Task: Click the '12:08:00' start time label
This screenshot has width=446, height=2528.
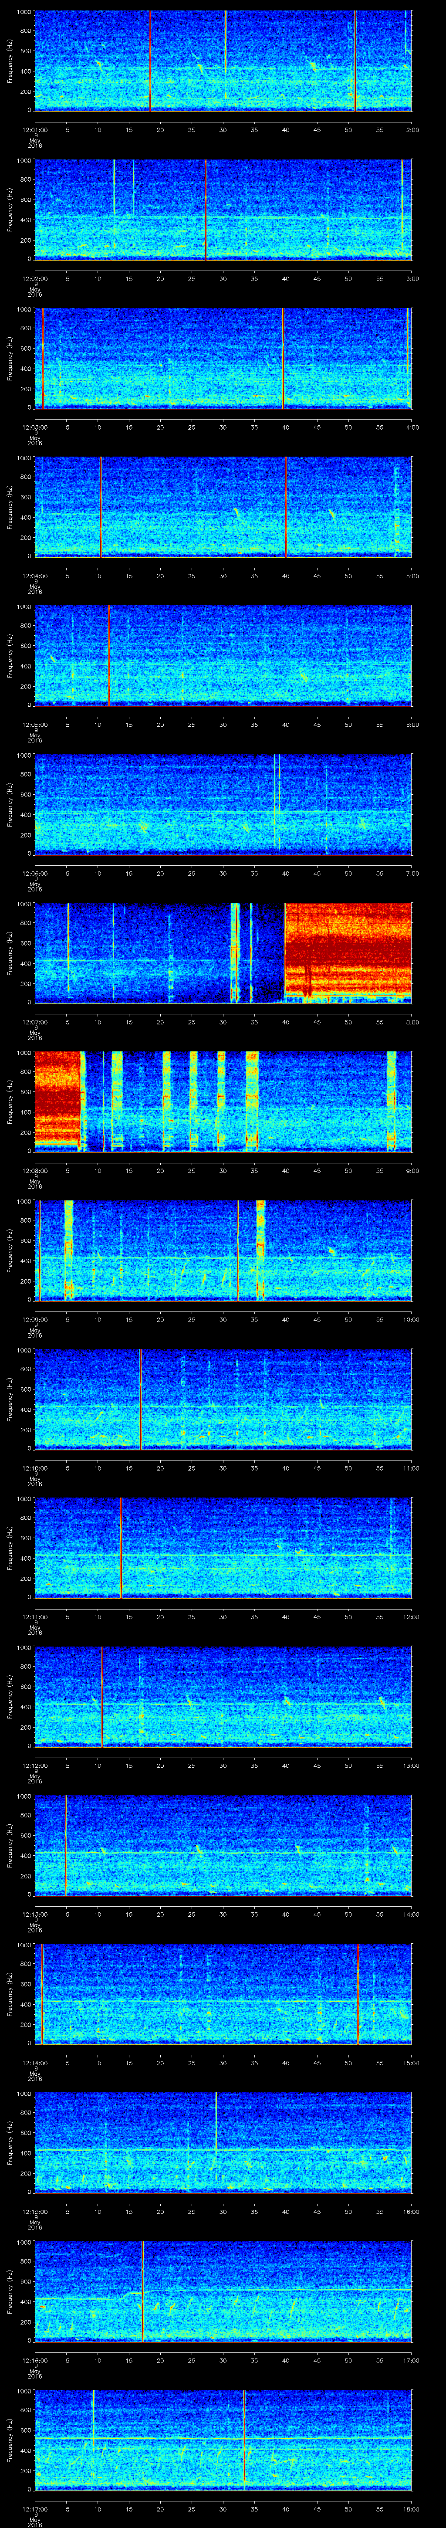Action: [34, 1170]
